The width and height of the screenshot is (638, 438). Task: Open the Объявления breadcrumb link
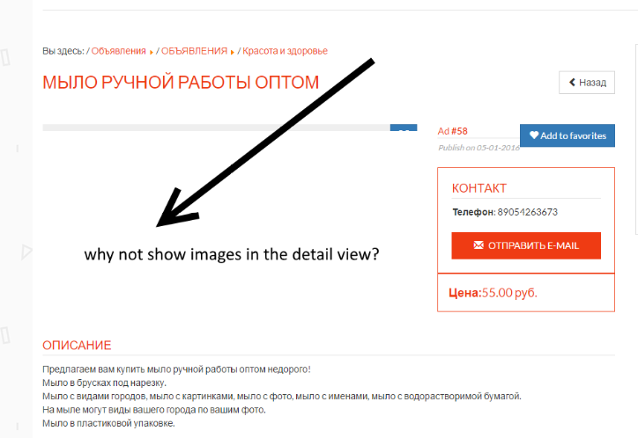coord(118,51)
